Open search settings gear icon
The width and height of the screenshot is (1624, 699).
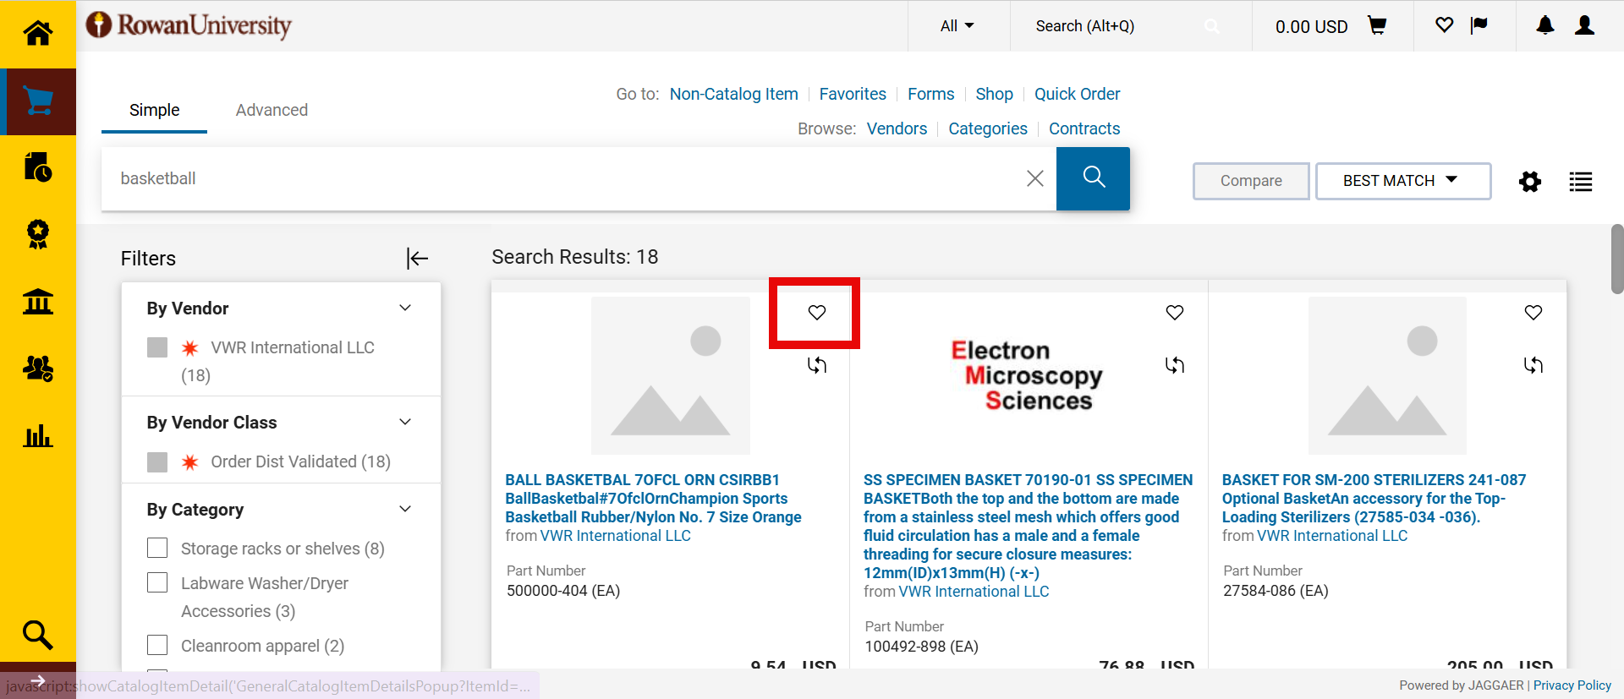(1529, 182)
